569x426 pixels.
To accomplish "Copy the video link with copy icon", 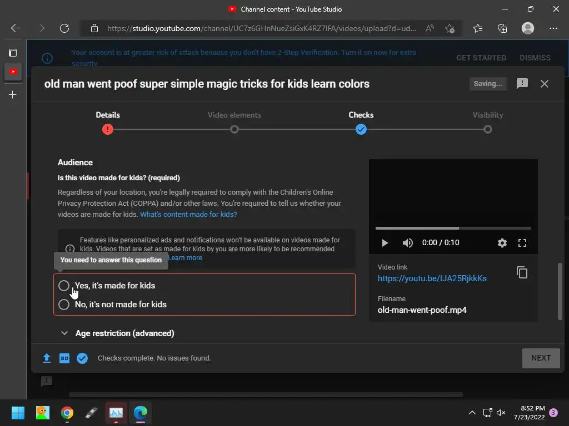I will click(x=522, y=272).
